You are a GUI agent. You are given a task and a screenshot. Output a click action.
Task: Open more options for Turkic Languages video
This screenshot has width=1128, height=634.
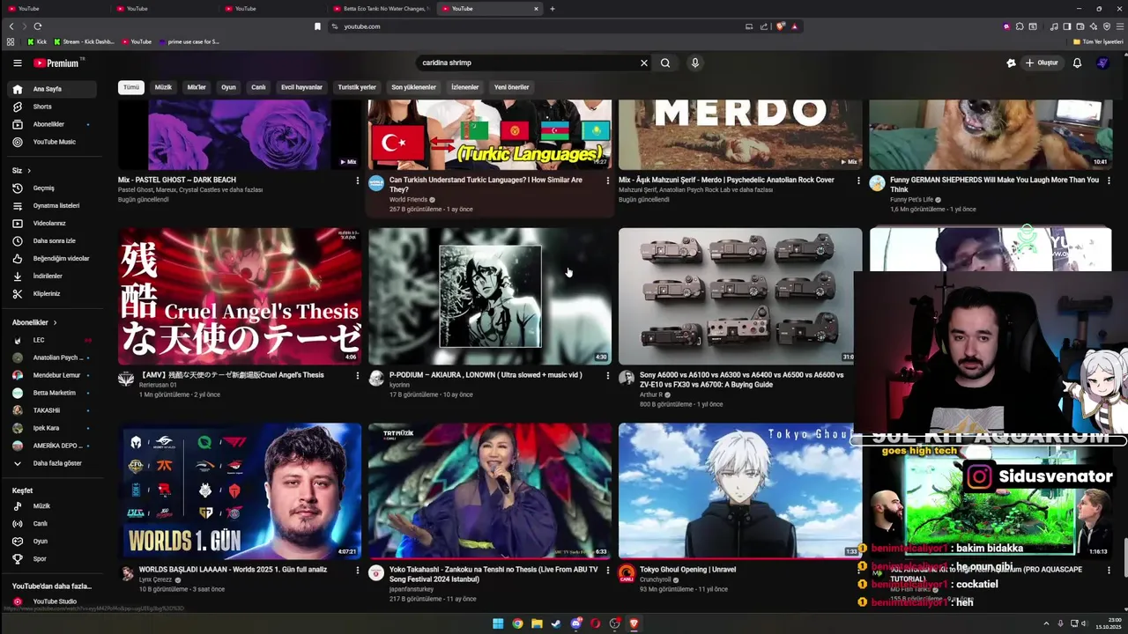[x=607, y=181]
